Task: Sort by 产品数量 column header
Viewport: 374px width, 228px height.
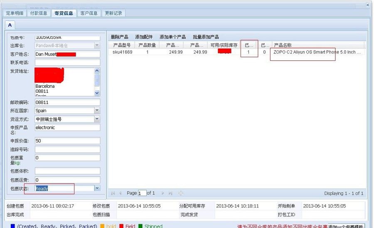Action: [147, 45]
